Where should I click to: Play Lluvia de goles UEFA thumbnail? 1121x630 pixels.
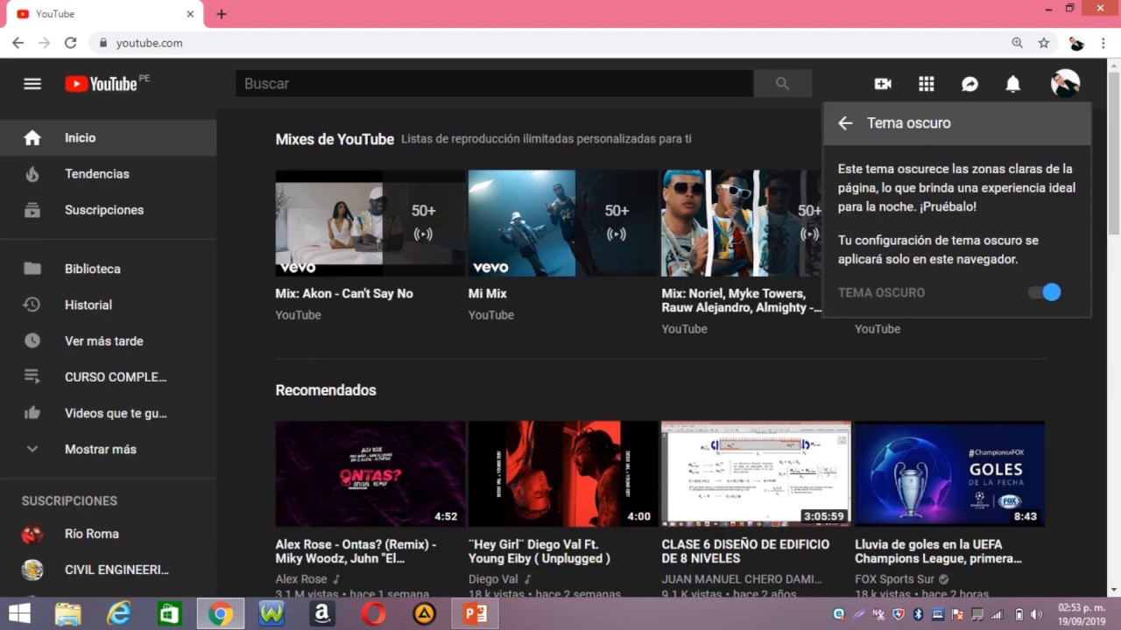(949, 473)
